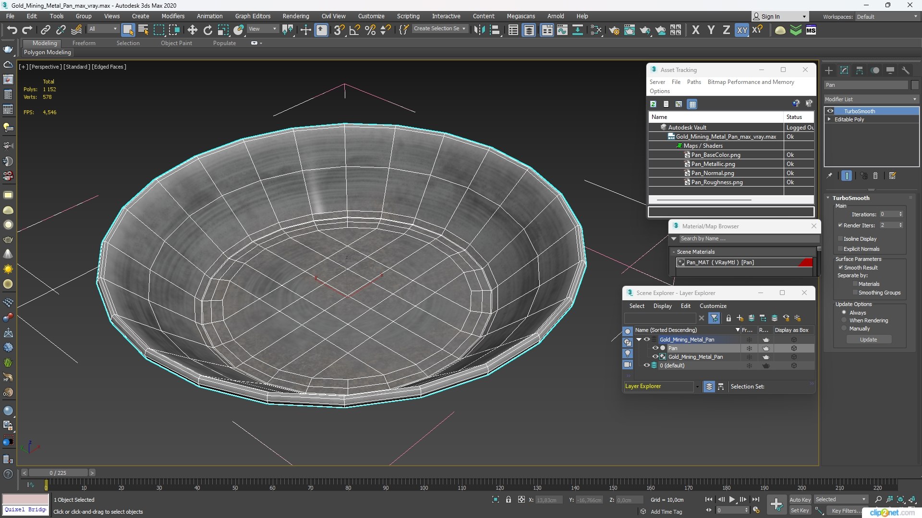The height and width of the screenshot is (518, 922).
Task: Click Remove modifier trash icon
Action: tap(875, 176)
